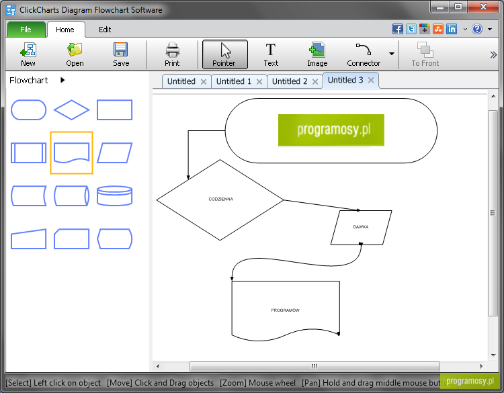Image resolution: width=504 pixels, height=393 pixels.
Task: Click the To Front button
Action: click(425, 54)
